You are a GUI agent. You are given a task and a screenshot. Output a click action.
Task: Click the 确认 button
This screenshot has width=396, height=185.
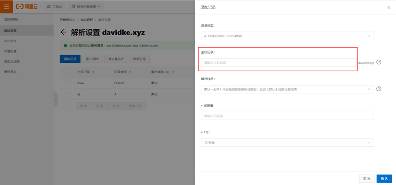(384, 179)
